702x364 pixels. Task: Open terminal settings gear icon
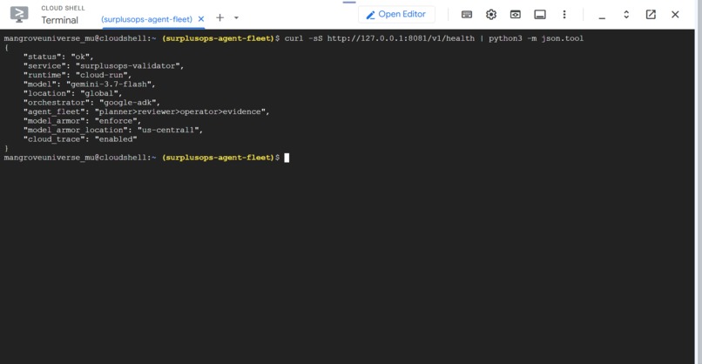click(x=491, y=14)
